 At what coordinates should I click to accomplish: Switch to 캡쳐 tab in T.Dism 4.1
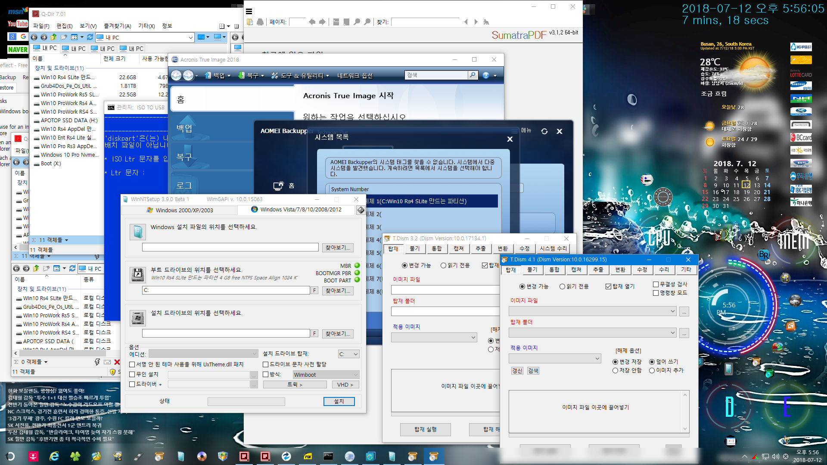(576, 270)
